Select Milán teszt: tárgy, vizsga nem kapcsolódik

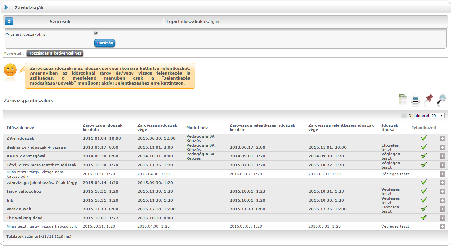tap(35, 174)
